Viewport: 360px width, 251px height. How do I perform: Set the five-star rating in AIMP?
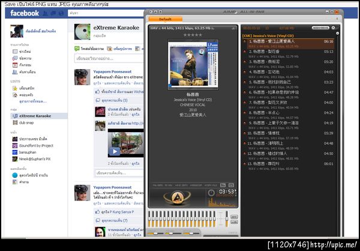coord(193,35)
